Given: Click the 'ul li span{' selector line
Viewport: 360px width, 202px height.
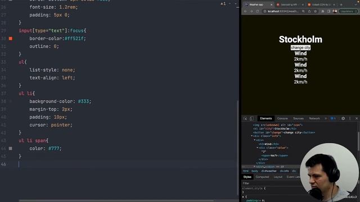Looking at the screenshot, I should click(34, 141).
